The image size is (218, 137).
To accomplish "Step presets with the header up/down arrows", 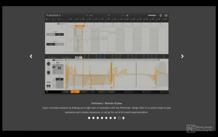I will click(123, 16).
